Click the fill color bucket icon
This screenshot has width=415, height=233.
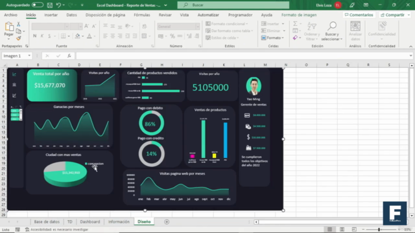point(77,36)
